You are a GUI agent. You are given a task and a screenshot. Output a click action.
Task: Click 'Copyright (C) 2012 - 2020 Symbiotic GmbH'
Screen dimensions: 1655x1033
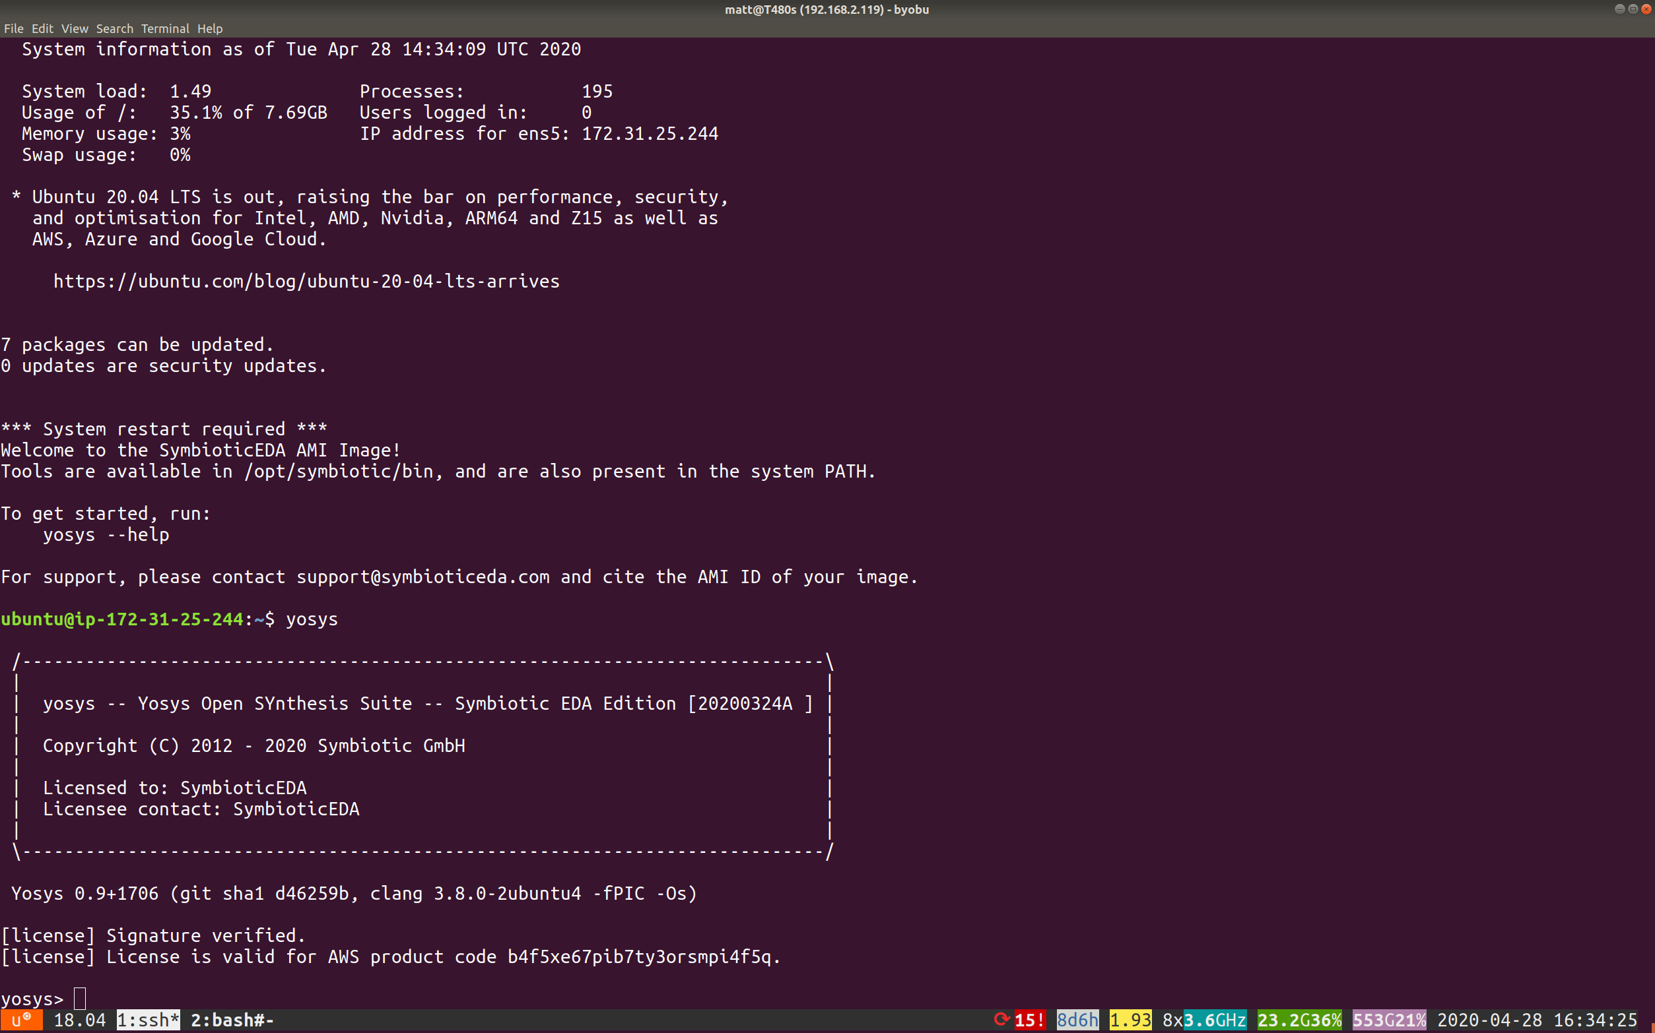tap(253, 745)
